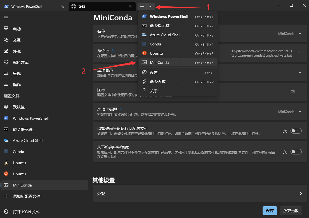The image size is (309, 218).
Task: Click the Windows PowerShell icon in sidebar
Action: point(6,118)
